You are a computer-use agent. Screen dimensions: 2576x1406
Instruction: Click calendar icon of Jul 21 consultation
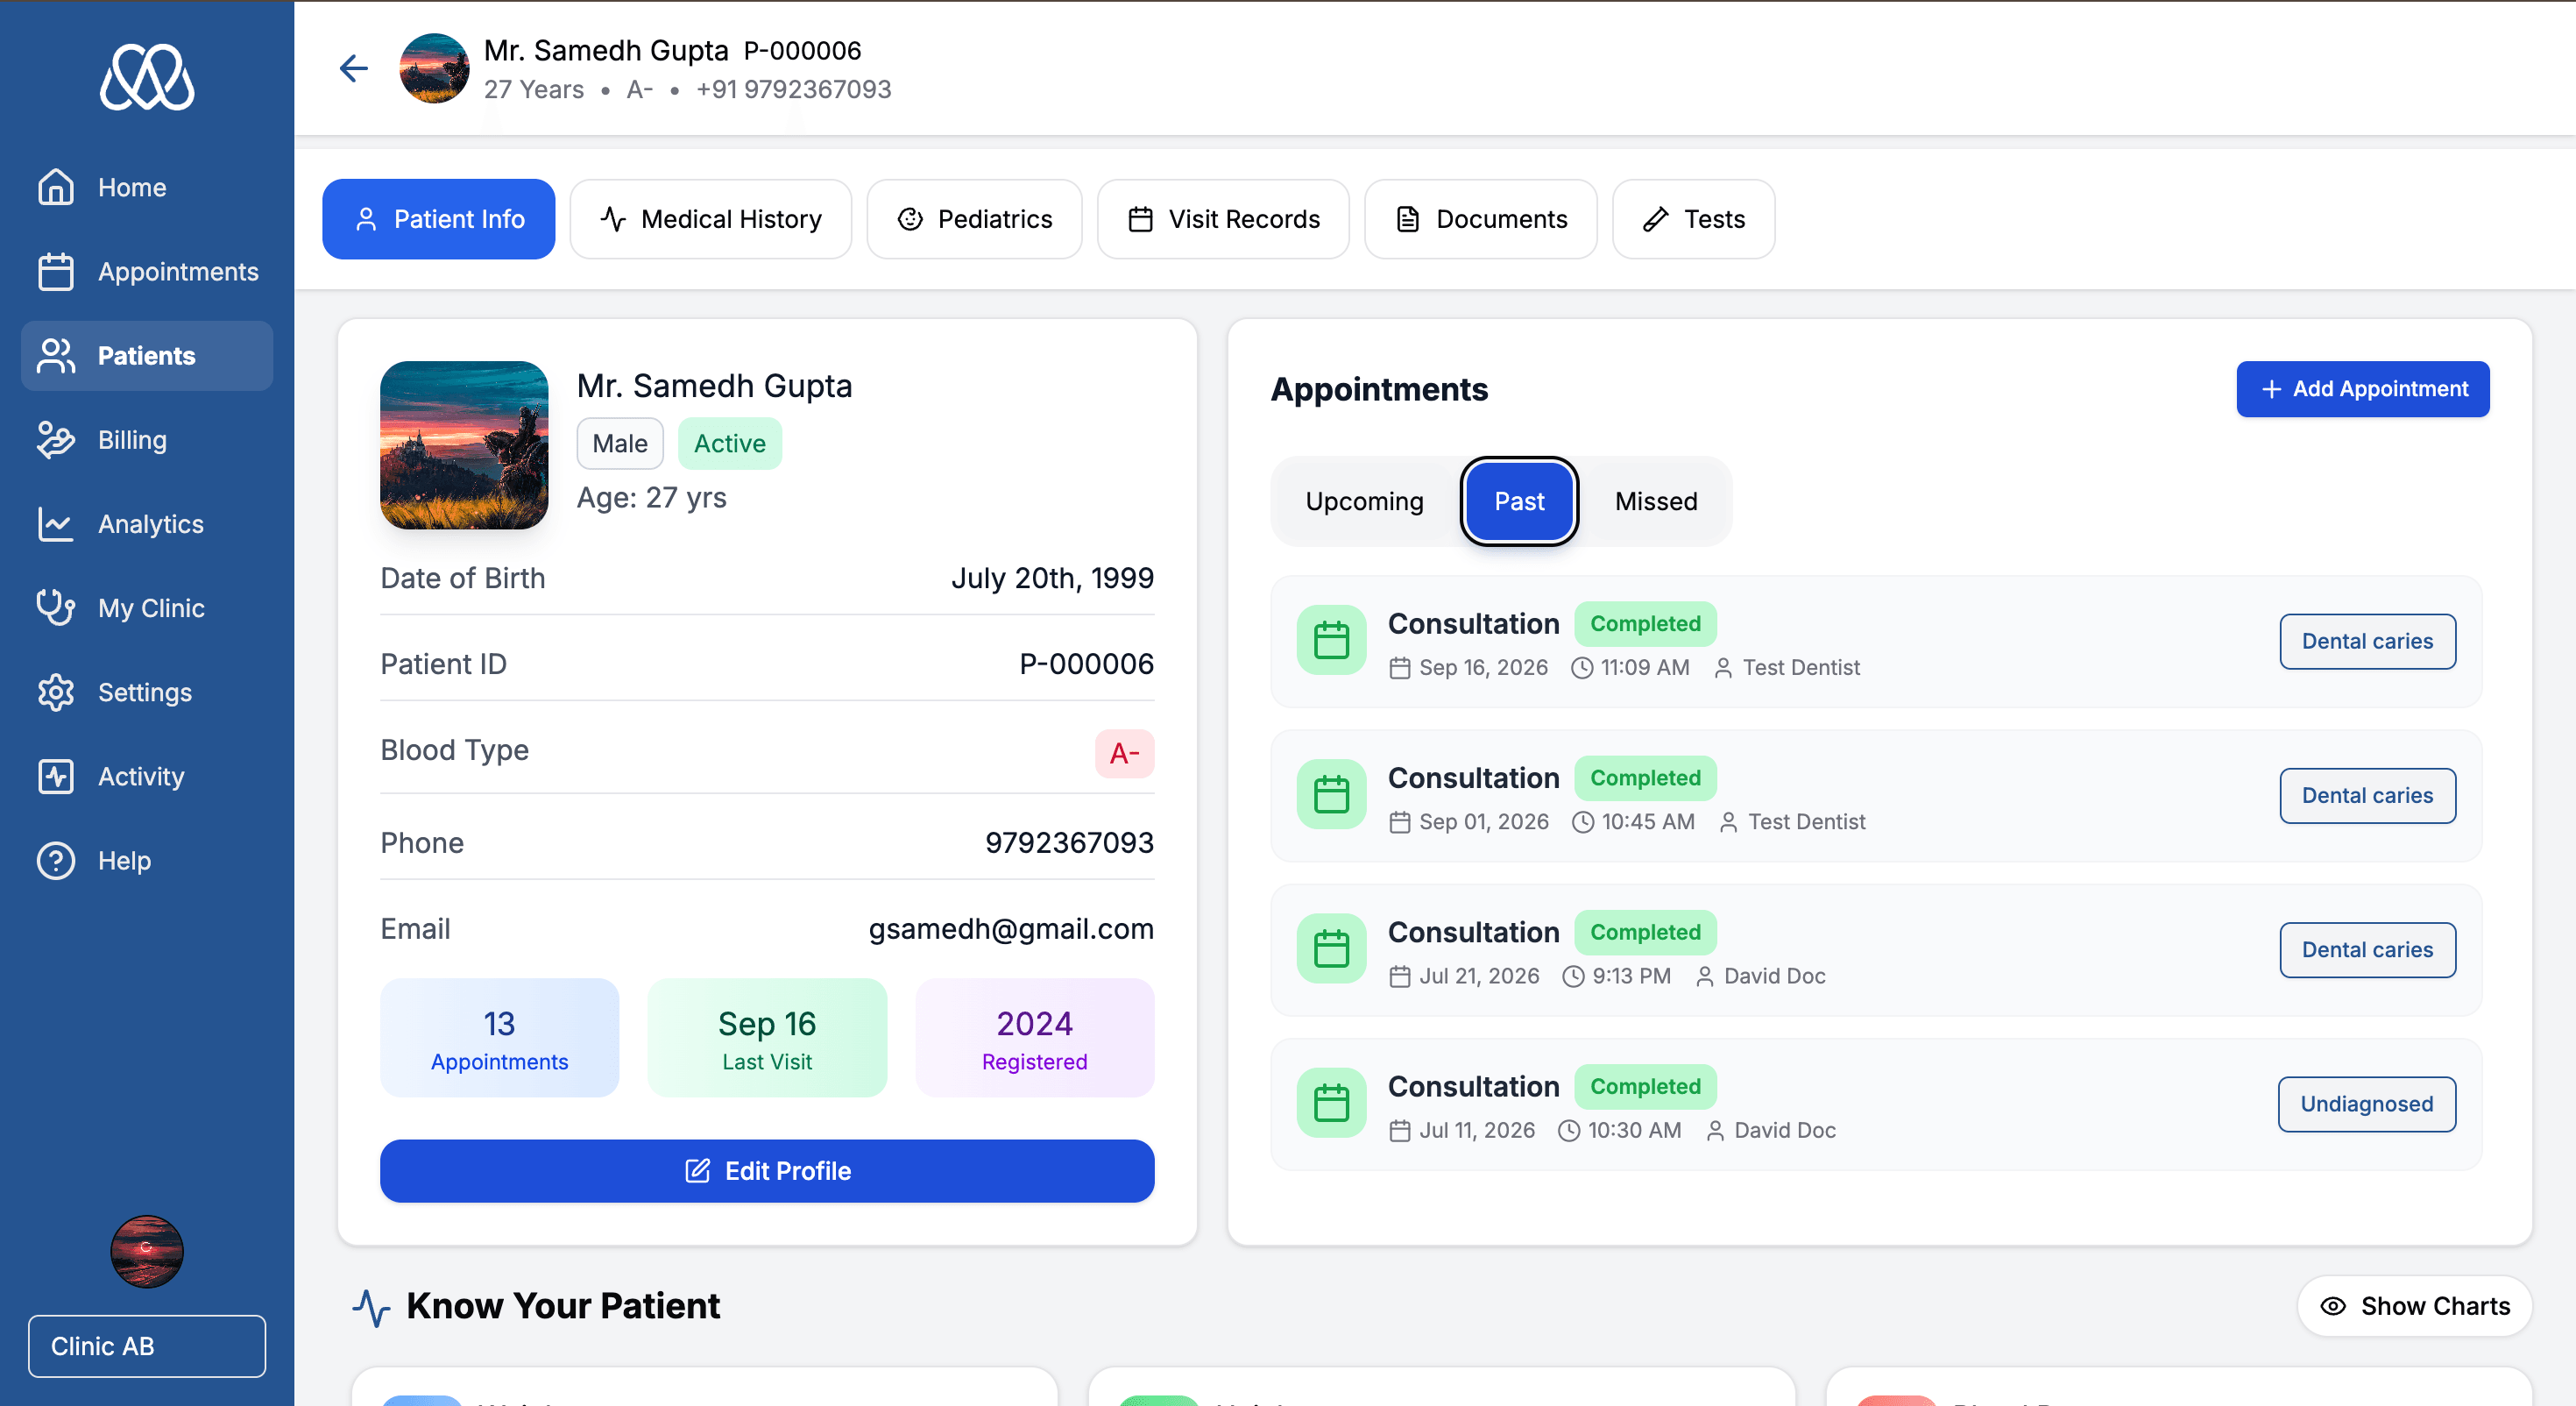1331,948
